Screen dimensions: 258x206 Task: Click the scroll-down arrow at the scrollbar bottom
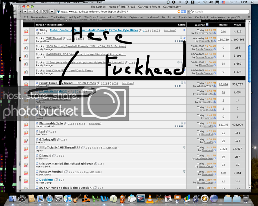click(x=249, y=187)
